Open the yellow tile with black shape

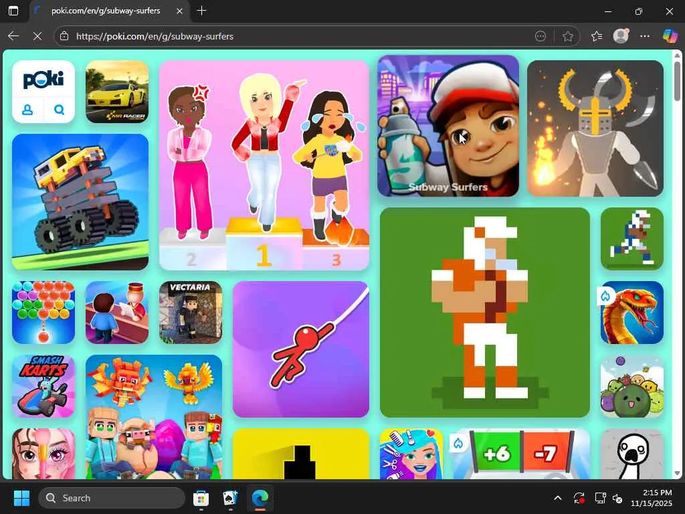[x=301, y=454]
